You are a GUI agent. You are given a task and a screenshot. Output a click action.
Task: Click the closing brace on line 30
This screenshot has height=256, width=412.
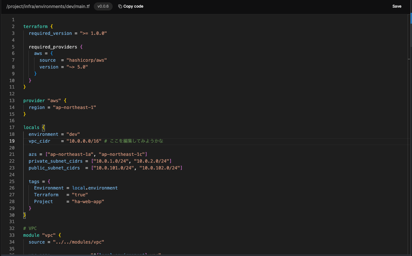point(24,215)
